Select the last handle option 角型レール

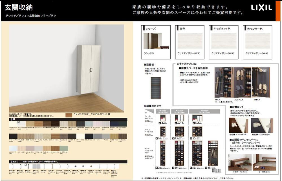(114, 166)
